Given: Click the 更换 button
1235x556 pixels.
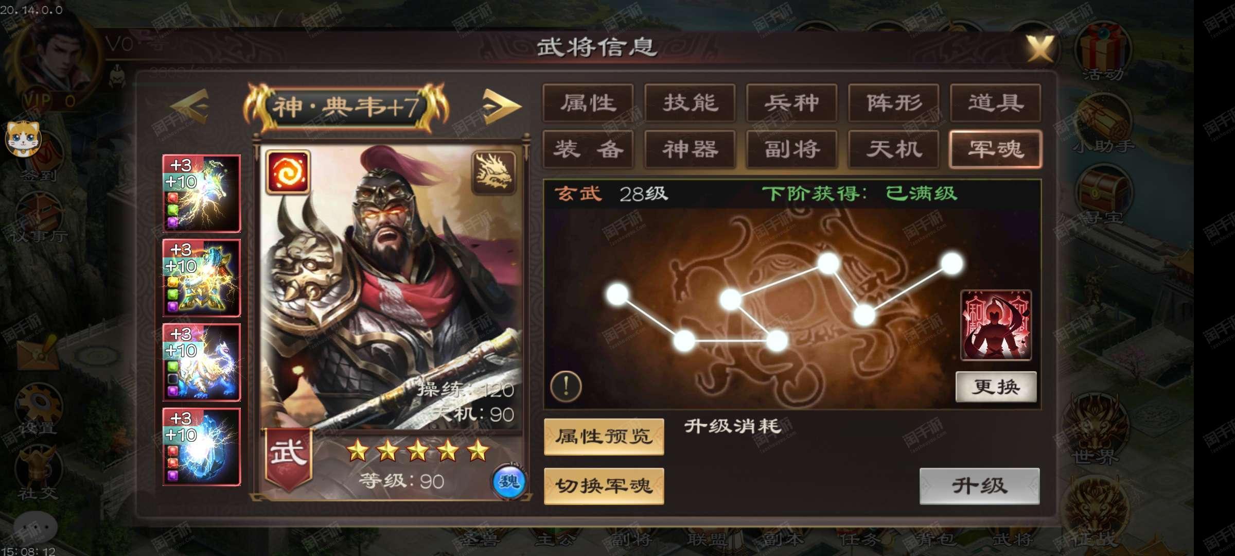Looking at the screenshot, I should point(996,387).
